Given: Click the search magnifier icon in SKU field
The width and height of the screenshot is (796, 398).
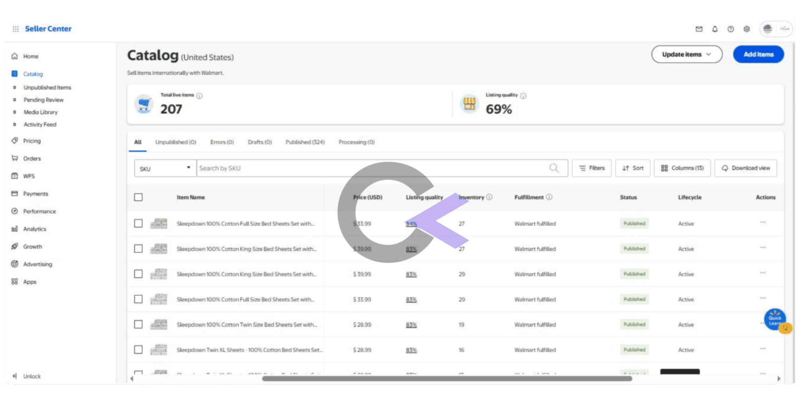Looking at the screenshot, I should point(554,168).
